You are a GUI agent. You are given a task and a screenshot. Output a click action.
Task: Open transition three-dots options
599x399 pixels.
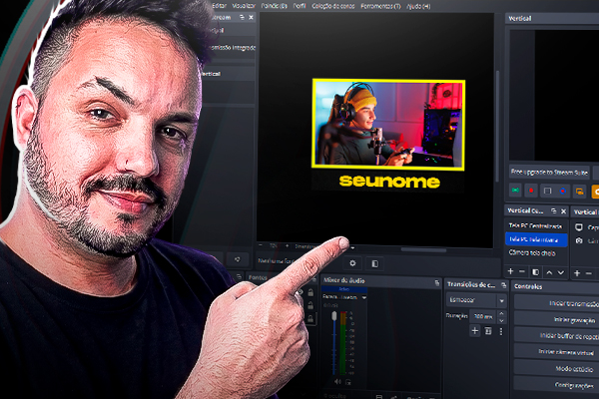point(501,331)
